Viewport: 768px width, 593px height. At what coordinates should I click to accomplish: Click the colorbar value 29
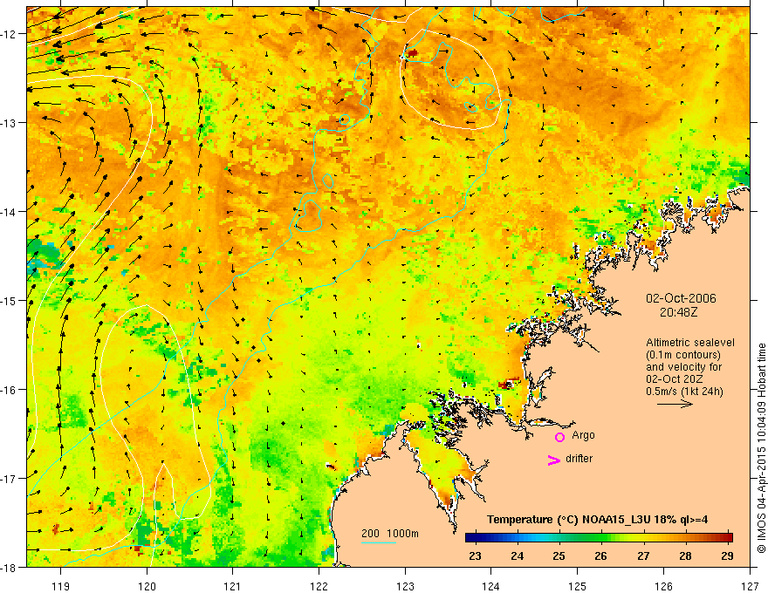click(x=728, y=556)
